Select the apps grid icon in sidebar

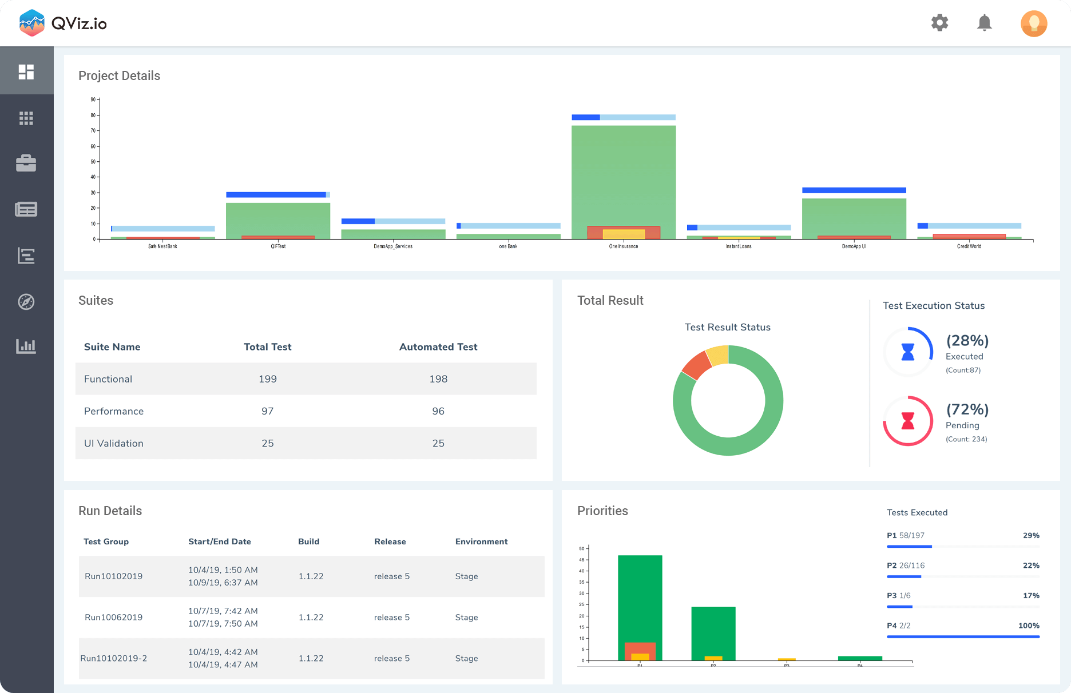tap(26, 118)
